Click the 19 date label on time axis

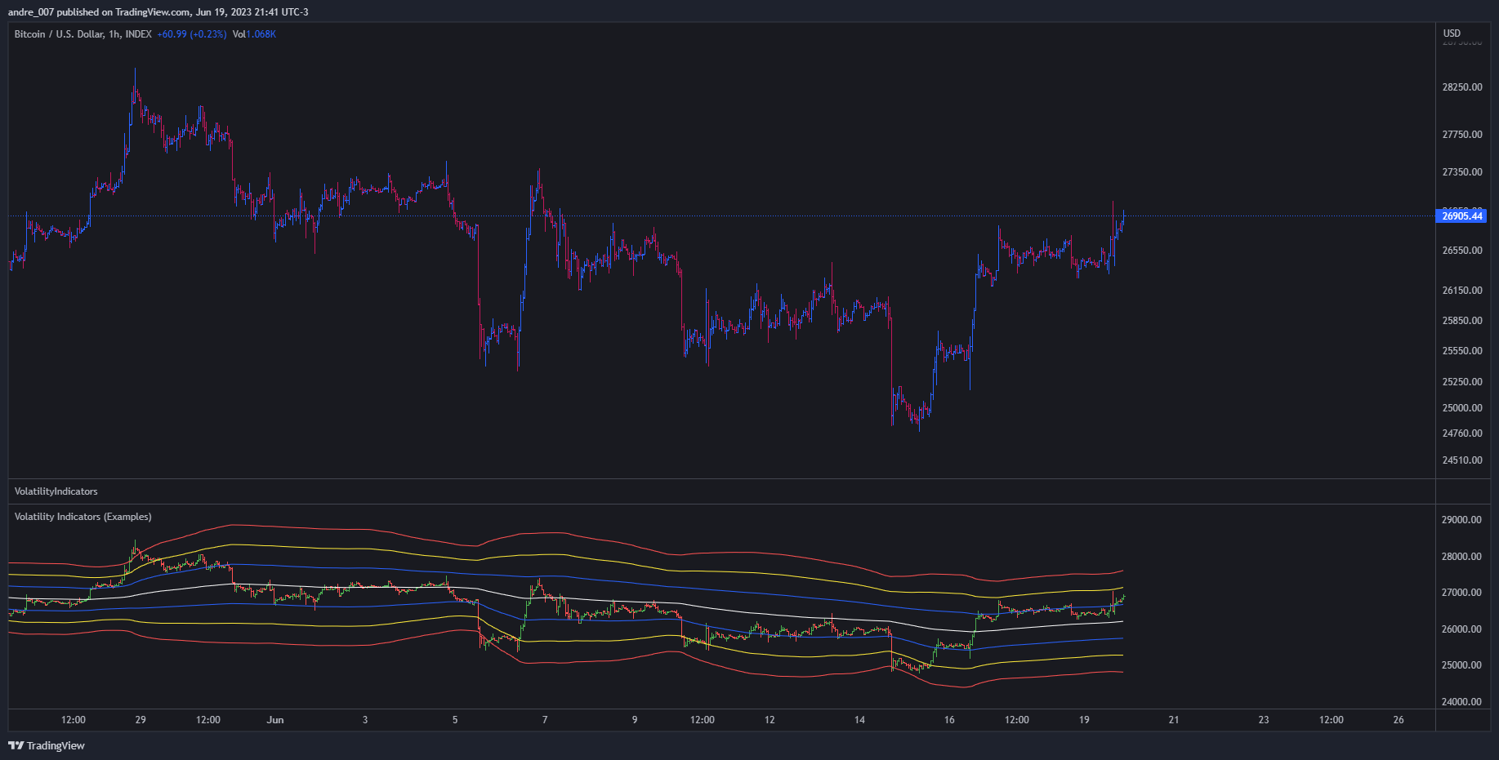(1084, 720)
